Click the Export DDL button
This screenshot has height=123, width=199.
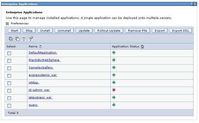click(x=181, y=30)
